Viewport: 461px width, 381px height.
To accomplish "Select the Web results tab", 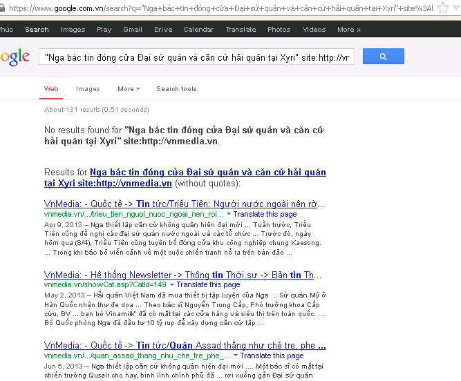I will click(51, 88).
